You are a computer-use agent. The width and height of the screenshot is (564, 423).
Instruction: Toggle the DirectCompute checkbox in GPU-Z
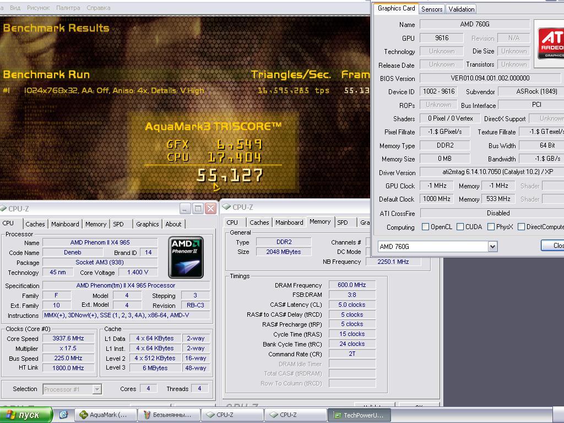click(x=521, y=226)
